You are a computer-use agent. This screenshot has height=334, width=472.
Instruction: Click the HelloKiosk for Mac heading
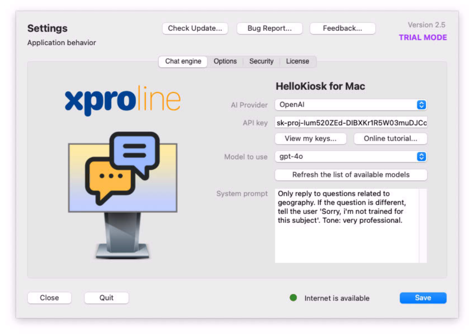pyautogui.click(x=320, y=86)
